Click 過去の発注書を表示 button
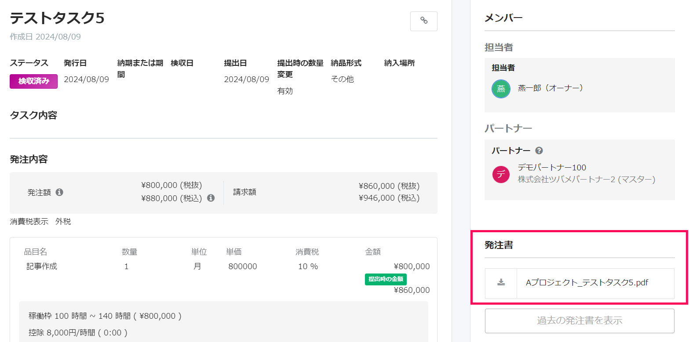 coord(580,320)
